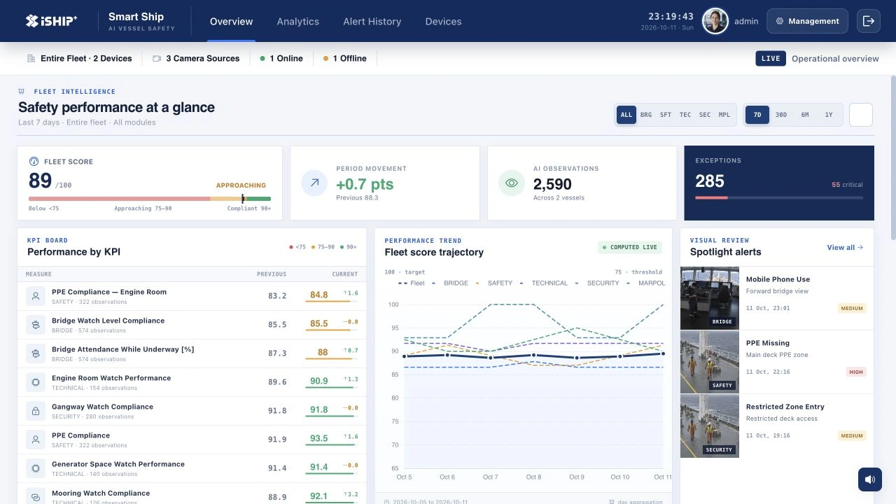The width and height of the screenshot is (896, 504).
Task: Click the Period Movement arrow icon
Action: (x=314, y=183)
